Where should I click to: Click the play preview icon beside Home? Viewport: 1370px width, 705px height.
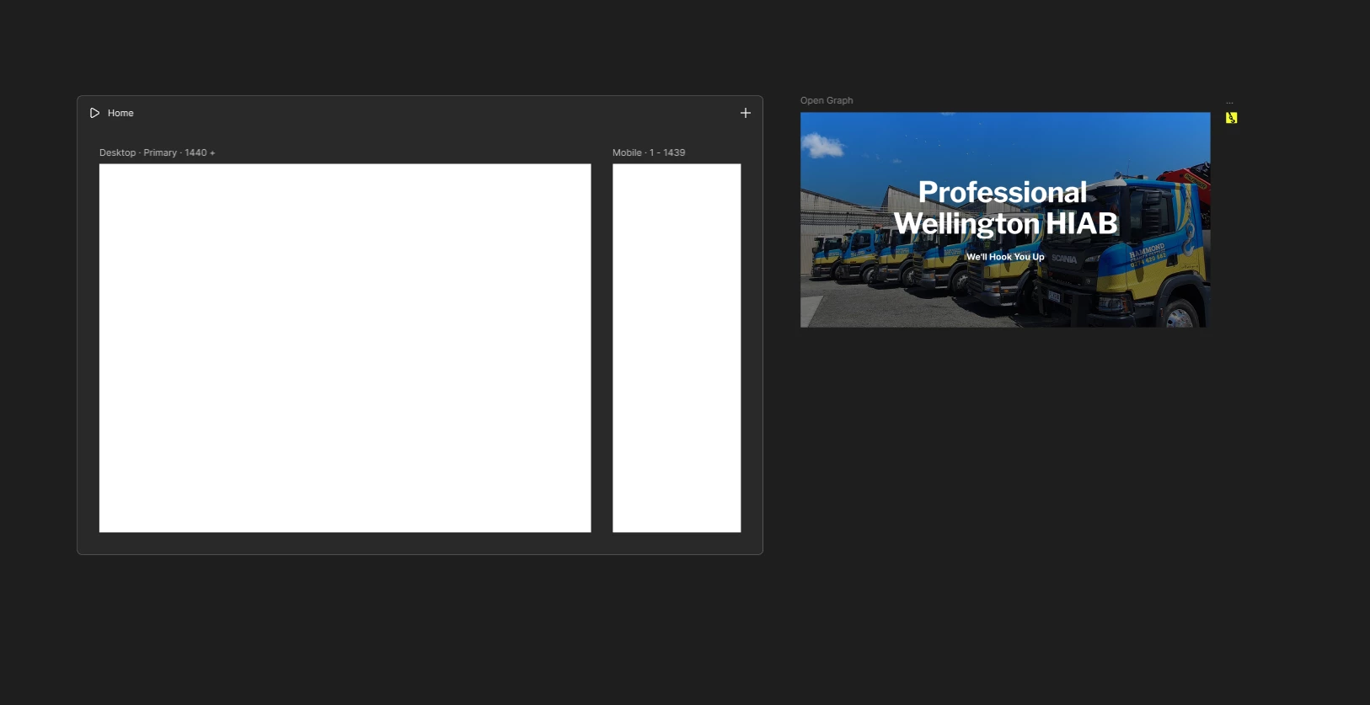click(x=94, y=113)
